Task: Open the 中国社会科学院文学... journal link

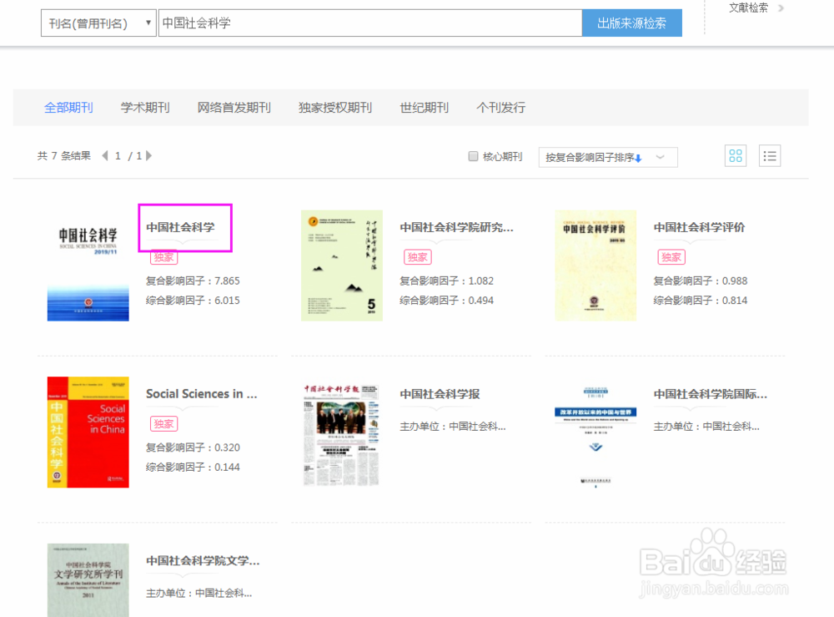Action: pos(203,560)
